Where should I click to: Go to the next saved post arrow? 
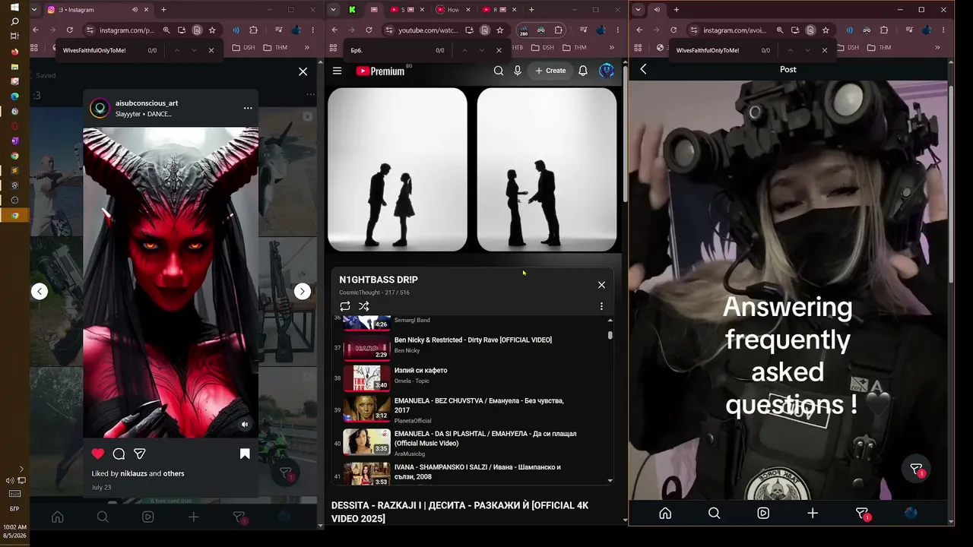click(x=303, y=291)
